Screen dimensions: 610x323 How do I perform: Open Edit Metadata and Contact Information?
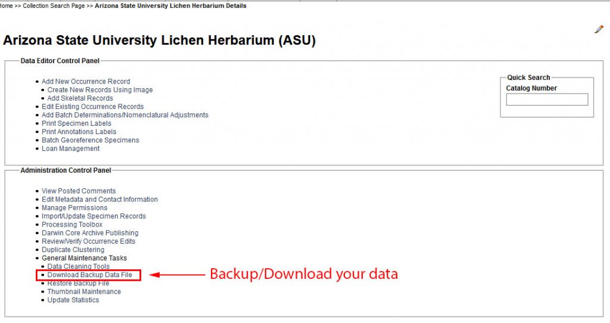coord(99,199)
